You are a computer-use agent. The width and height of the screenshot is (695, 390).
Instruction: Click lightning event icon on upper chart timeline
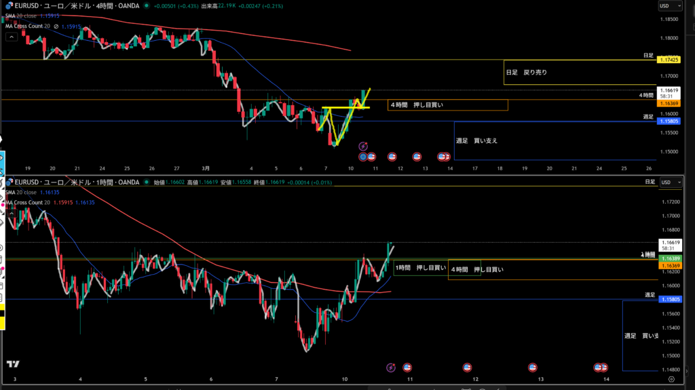pyautogui.click(x=363, y=146)
